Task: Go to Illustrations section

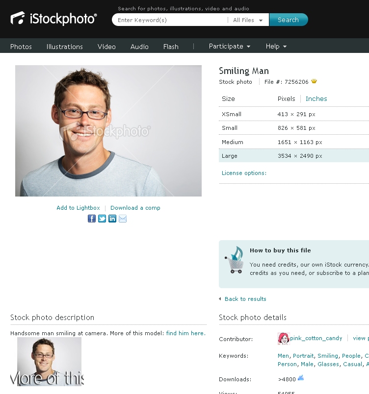Action: click(x=65, y=47)
